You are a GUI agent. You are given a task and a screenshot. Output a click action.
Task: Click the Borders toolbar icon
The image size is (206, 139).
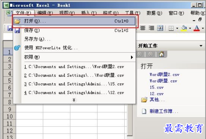[x=171, y=28]
